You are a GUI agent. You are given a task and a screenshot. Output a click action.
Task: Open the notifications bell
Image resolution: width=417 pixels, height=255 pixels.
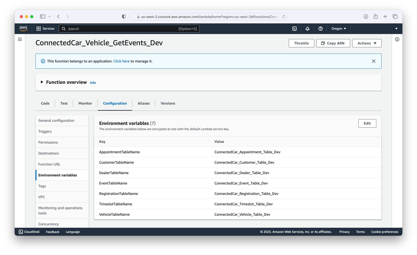point(308,29)
